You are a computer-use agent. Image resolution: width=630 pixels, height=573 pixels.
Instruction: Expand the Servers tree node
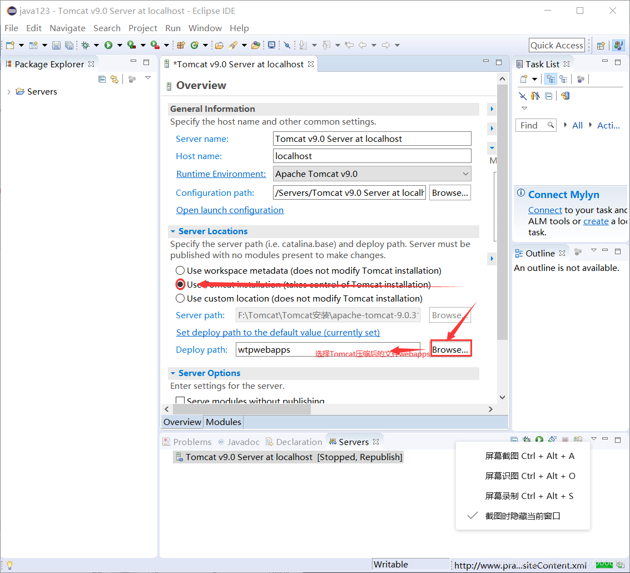coord(9,92)
